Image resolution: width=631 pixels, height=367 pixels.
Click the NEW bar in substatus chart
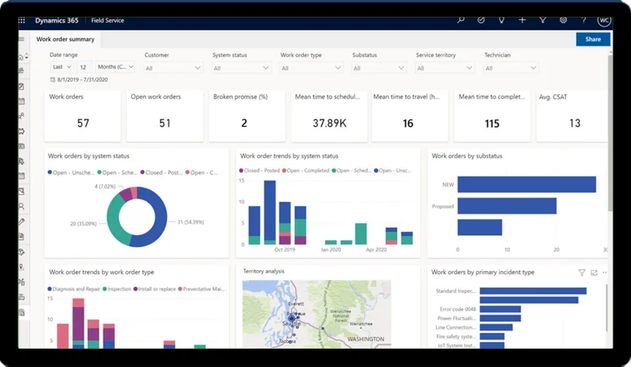tap(527, 184)
